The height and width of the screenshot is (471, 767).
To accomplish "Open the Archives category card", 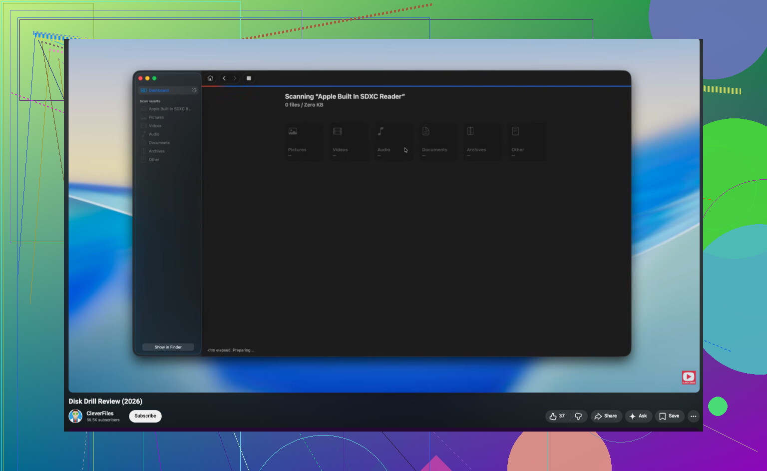I will [483, 142].
